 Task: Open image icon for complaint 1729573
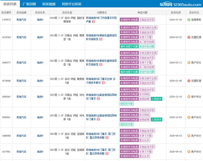93,22
